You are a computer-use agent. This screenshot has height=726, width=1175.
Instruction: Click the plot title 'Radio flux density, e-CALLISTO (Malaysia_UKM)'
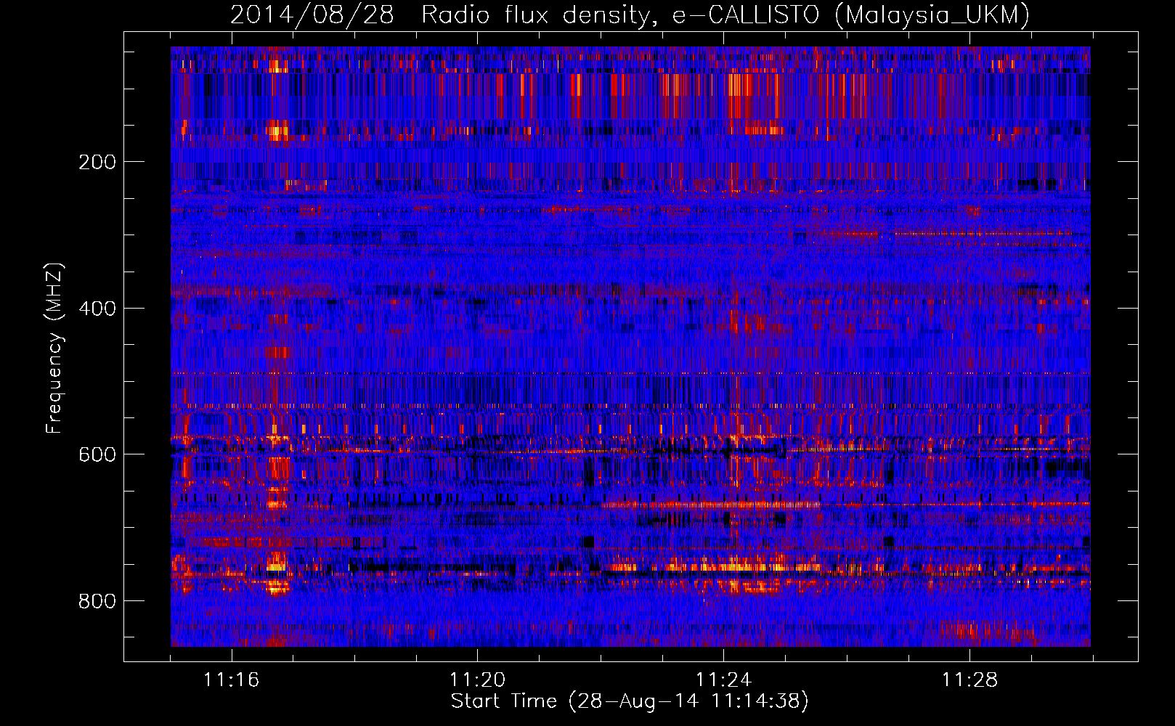pos(725,15)
